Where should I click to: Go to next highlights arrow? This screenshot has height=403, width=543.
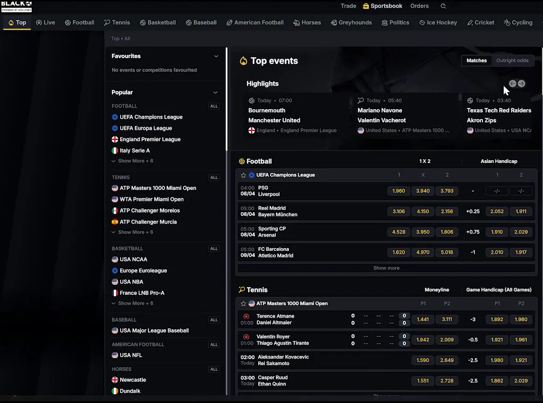[521, 83]
